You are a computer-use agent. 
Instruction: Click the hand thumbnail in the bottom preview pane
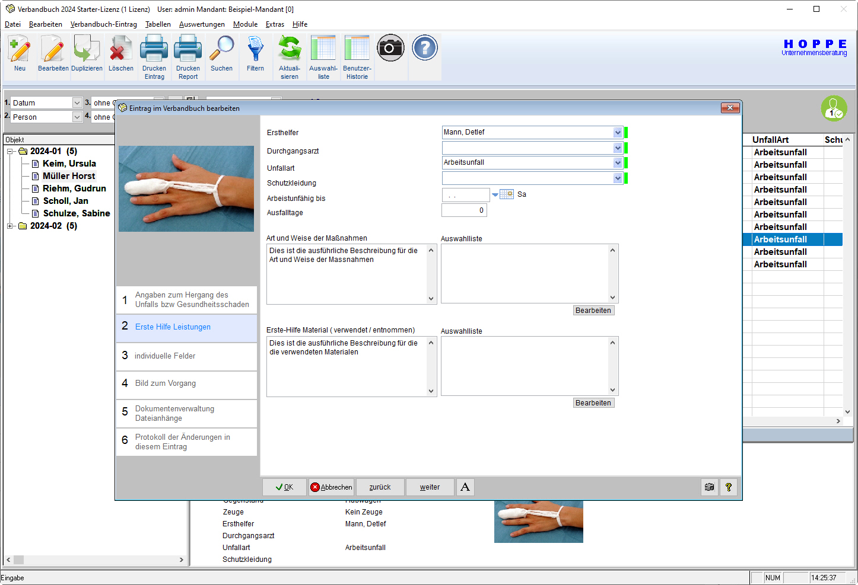(539, 522)
